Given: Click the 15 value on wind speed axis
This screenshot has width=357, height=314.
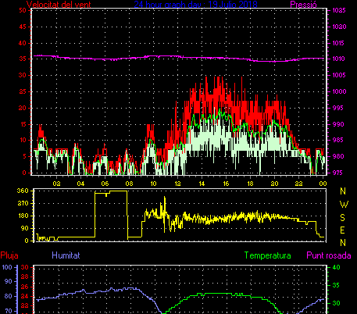Looking at the screenshot, I should [23, 124].
